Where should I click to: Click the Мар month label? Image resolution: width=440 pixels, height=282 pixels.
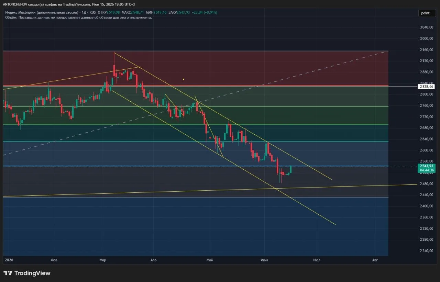pyautogui.click(x=102, y=260)
